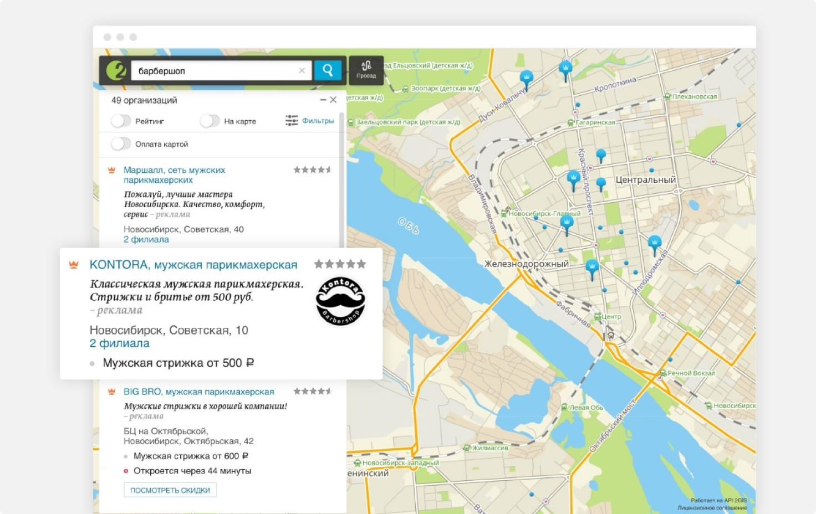Viewport: 816px width, 514px height.
Task: Click the Новосибирск-Главный railway station icon
Action: (x=504, y=213)
